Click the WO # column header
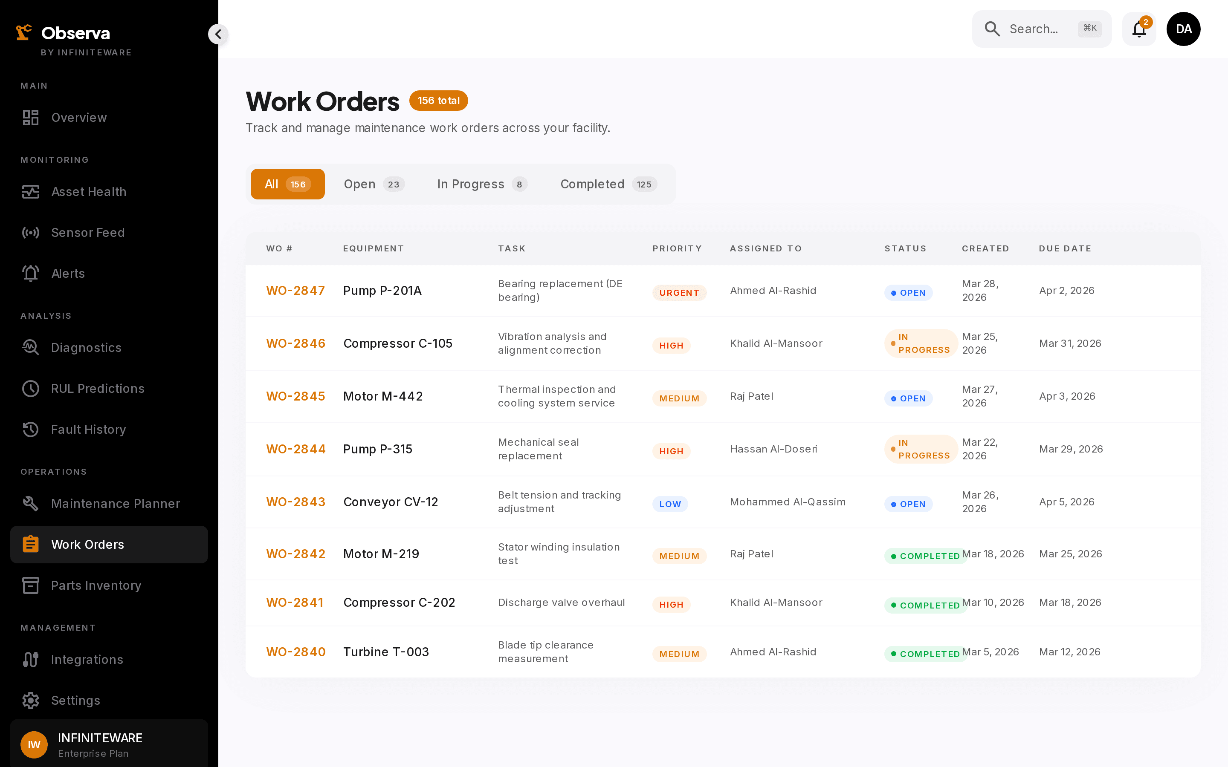The height and width of the screenshot is (767, 1228). [279, 248]
